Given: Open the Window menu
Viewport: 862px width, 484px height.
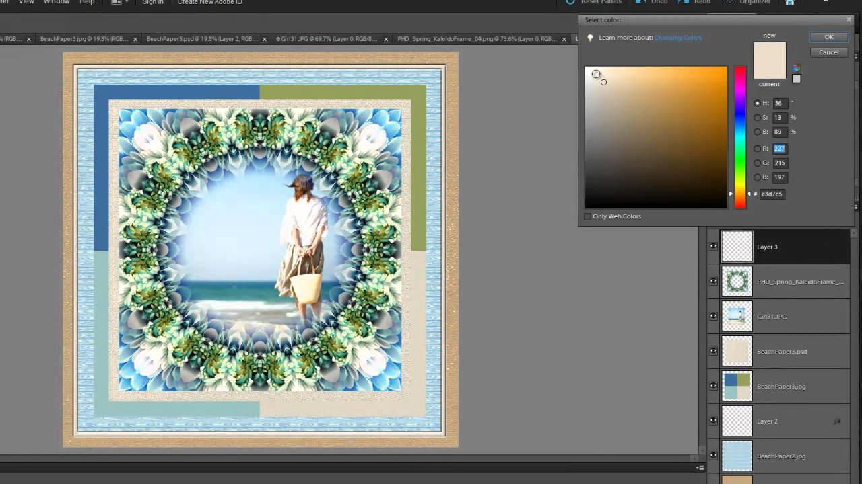Looking at the screenshot, I should (x=57, y=2).
